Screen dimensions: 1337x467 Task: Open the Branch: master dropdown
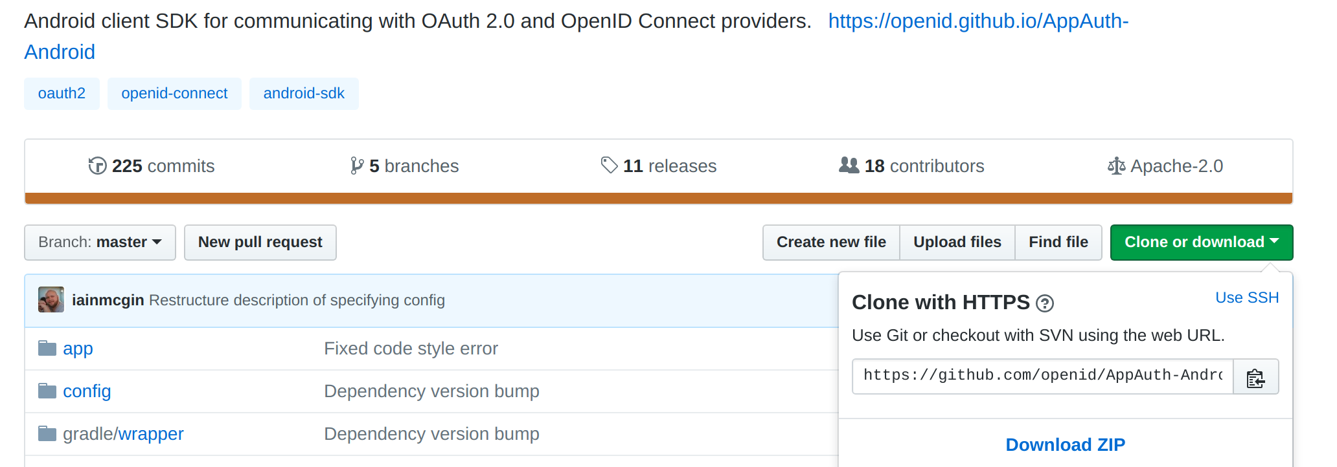tap(100, 243)
